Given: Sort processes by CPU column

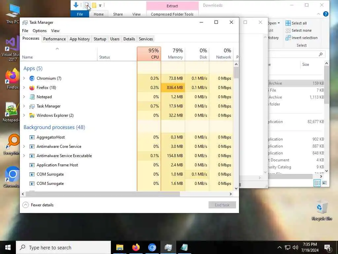Looking at the screenshot, I should (x=149, y=54).
